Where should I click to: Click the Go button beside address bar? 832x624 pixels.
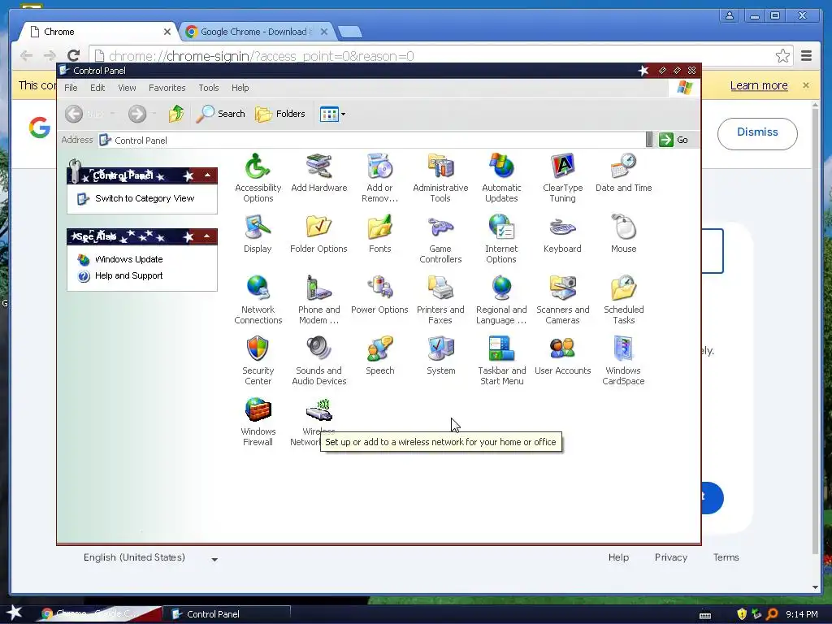point(674,140)
